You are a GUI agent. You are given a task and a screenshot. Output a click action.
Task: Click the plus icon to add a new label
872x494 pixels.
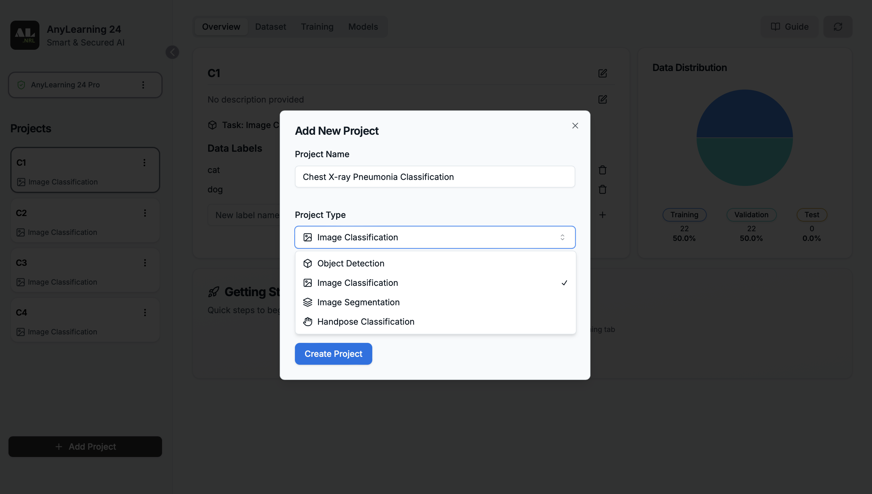point(603,215)
